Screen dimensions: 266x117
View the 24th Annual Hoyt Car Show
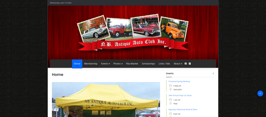point(180,95)
